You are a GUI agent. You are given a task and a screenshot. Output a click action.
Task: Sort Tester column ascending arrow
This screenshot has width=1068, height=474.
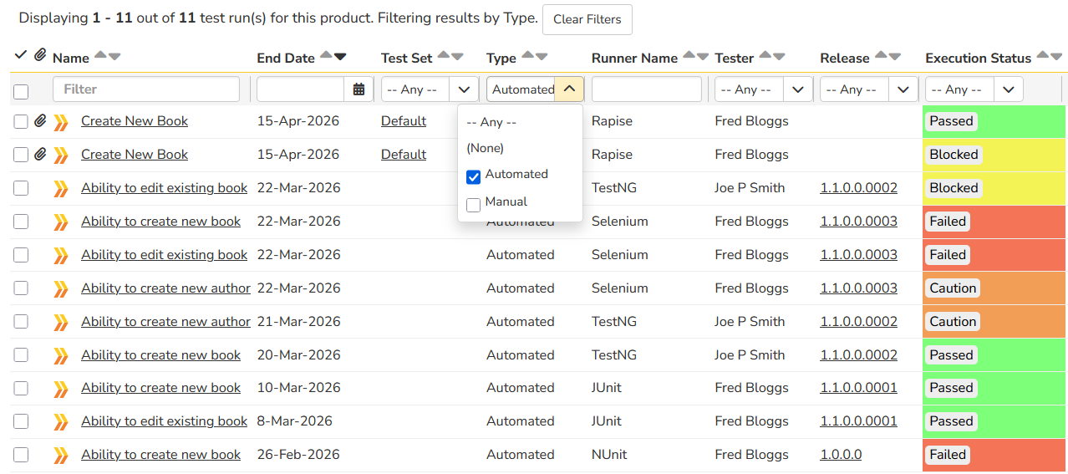[x=765, y=56]
